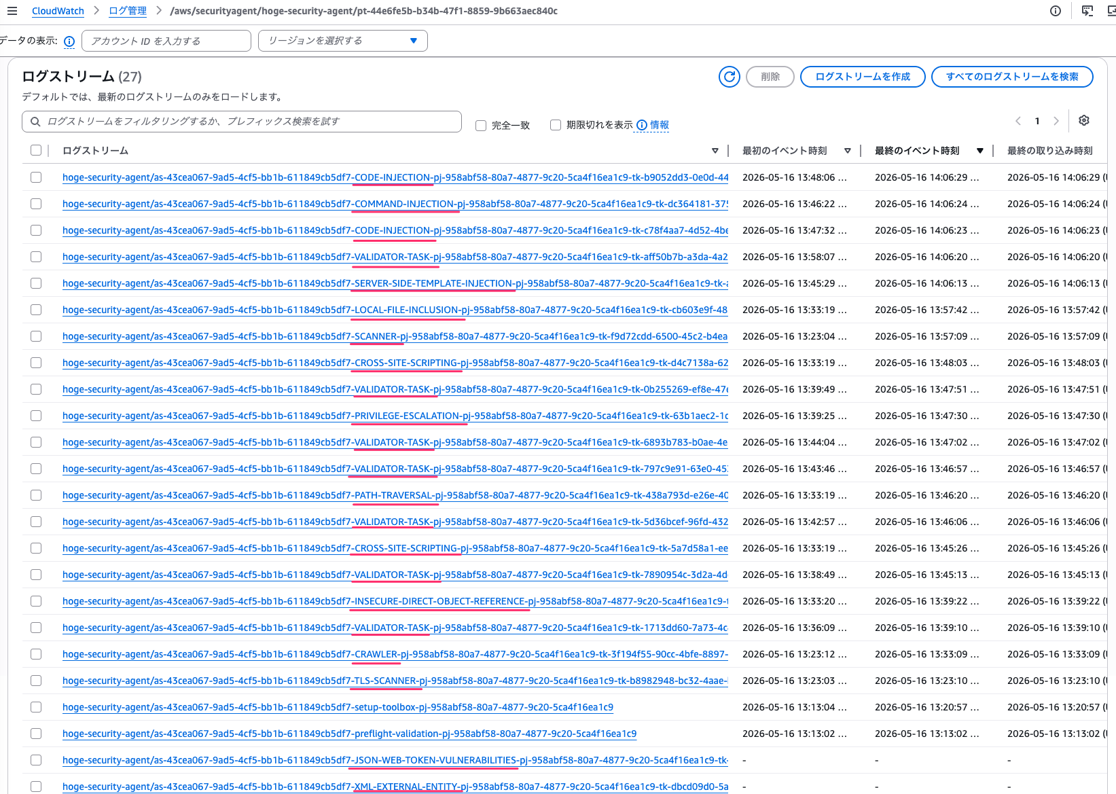The height and width of the screenshot is (794, 1116).
Task: Open the CloudWatch breadcrumb link
Action: click(58, 11)
